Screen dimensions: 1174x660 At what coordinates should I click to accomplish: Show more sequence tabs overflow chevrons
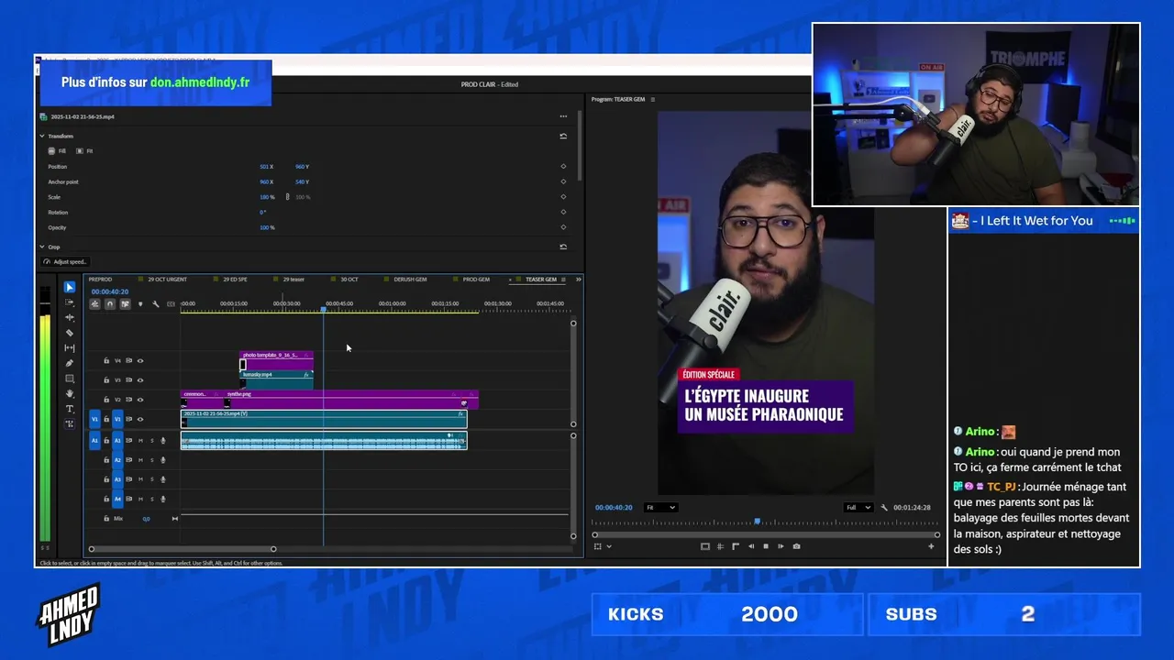point(579,279)
